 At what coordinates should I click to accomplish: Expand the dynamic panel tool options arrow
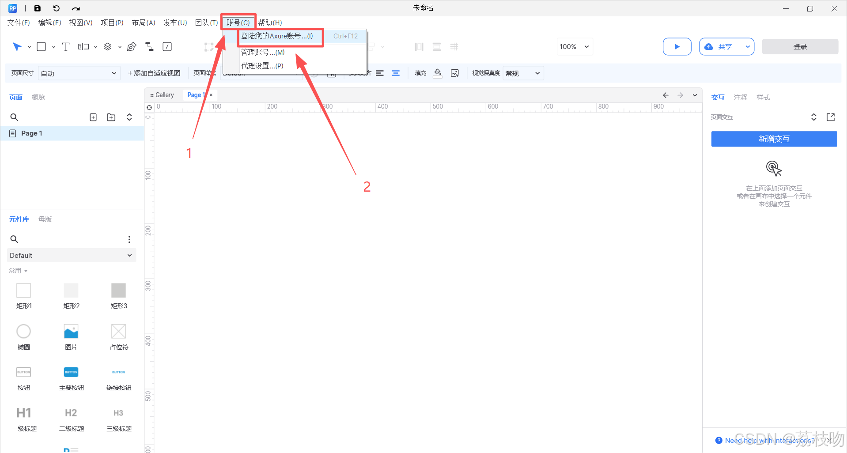(120, 47)
